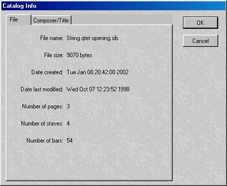Click the 'Date created:' label
Viewport: 227px width, 186px height.
[47, 72]
